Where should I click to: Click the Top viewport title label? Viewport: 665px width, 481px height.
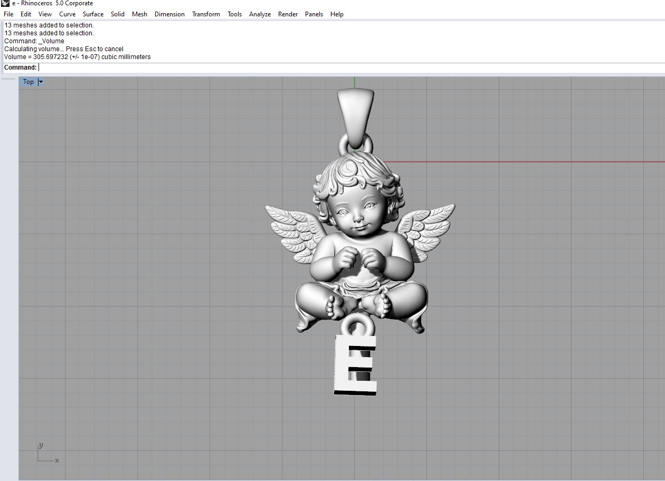pos(28,82)
